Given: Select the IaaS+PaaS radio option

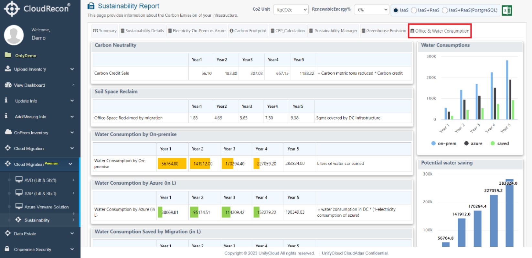Looking at the screenshot, I should click(x=414, y=10).
